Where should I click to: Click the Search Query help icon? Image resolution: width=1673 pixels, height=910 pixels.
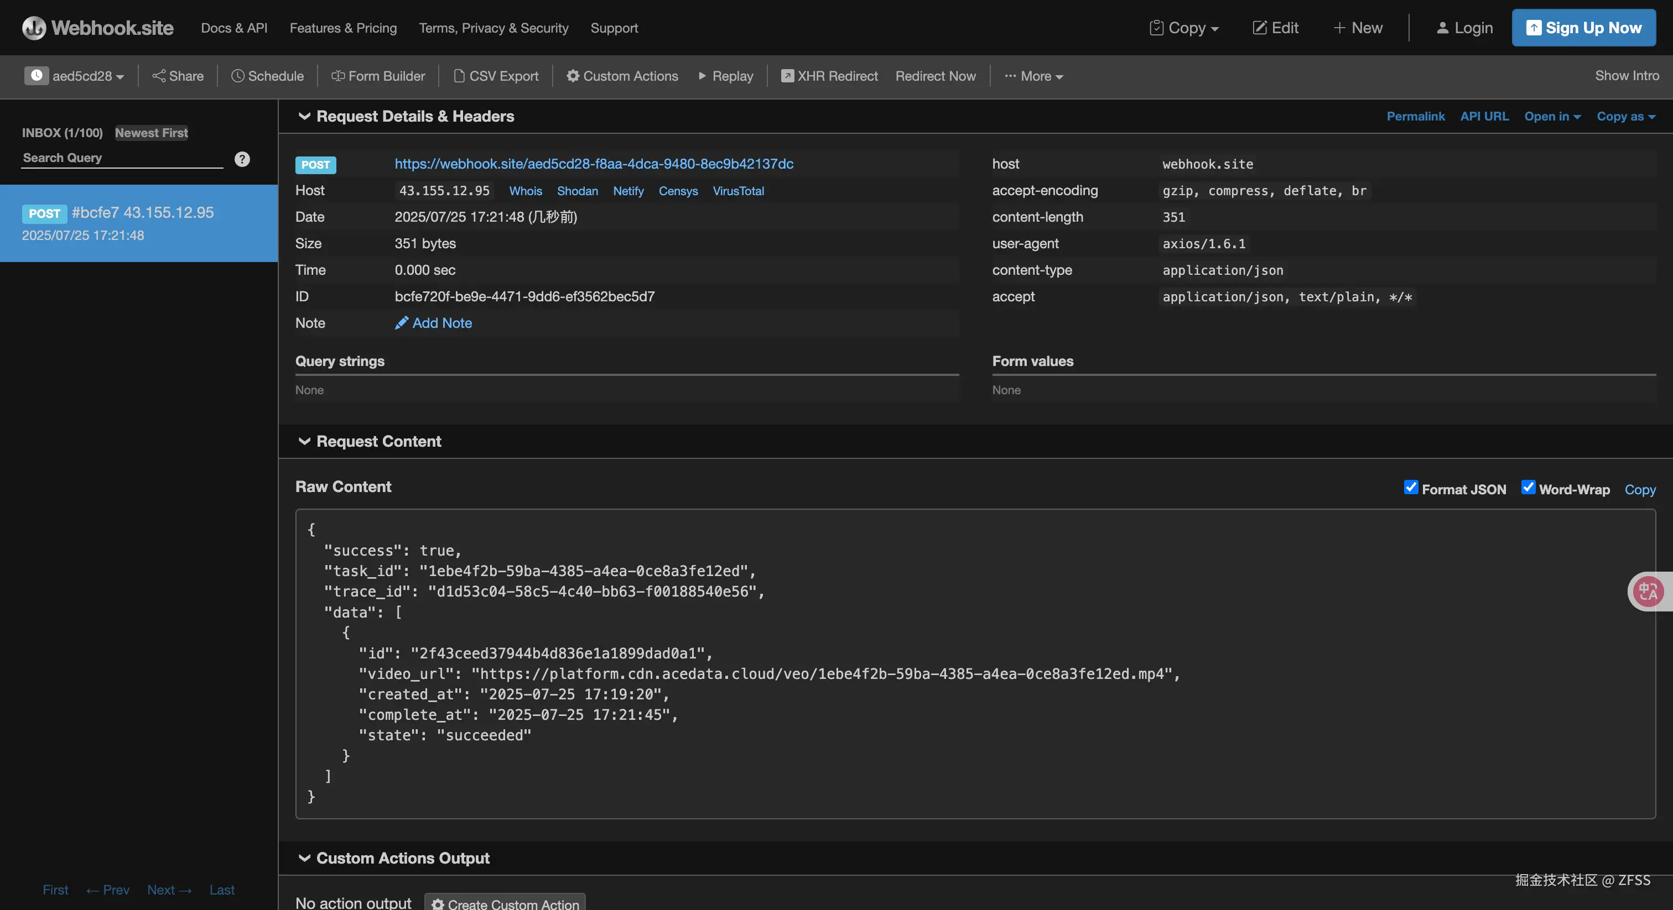(x=242, y=159)
